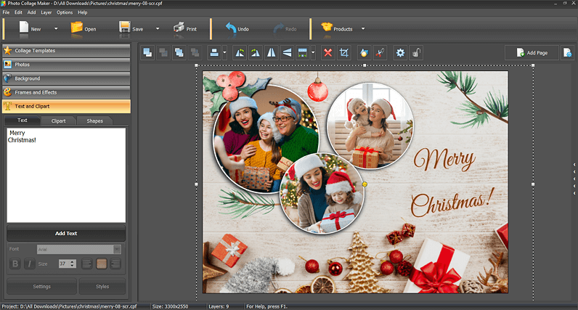Open the Edit menu
This screenshot has width=578, height=310.
point(18,12)
